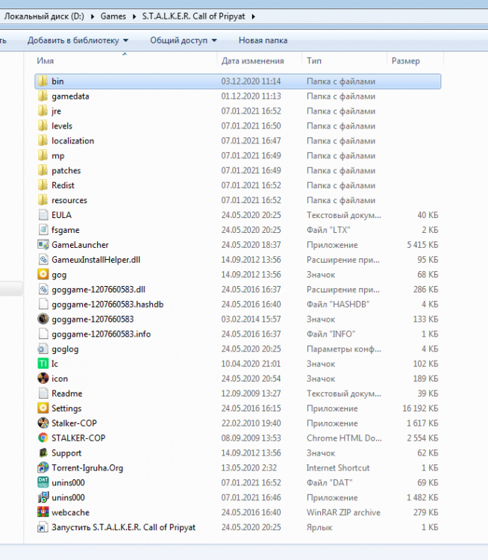The image size is (488, 560).
Task: Click the date 03.12.2020 11:14 of bin
Action: point(251,81)
